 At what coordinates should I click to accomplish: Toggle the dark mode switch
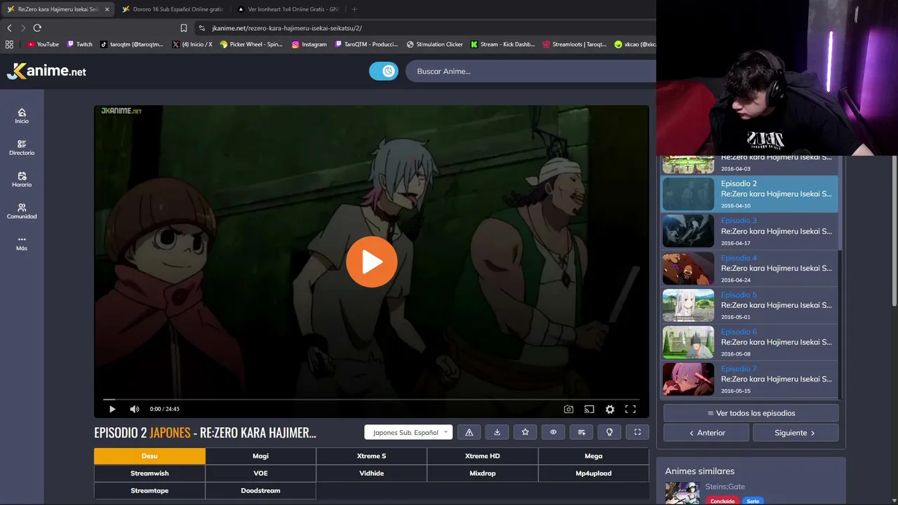tap(384, 71)
